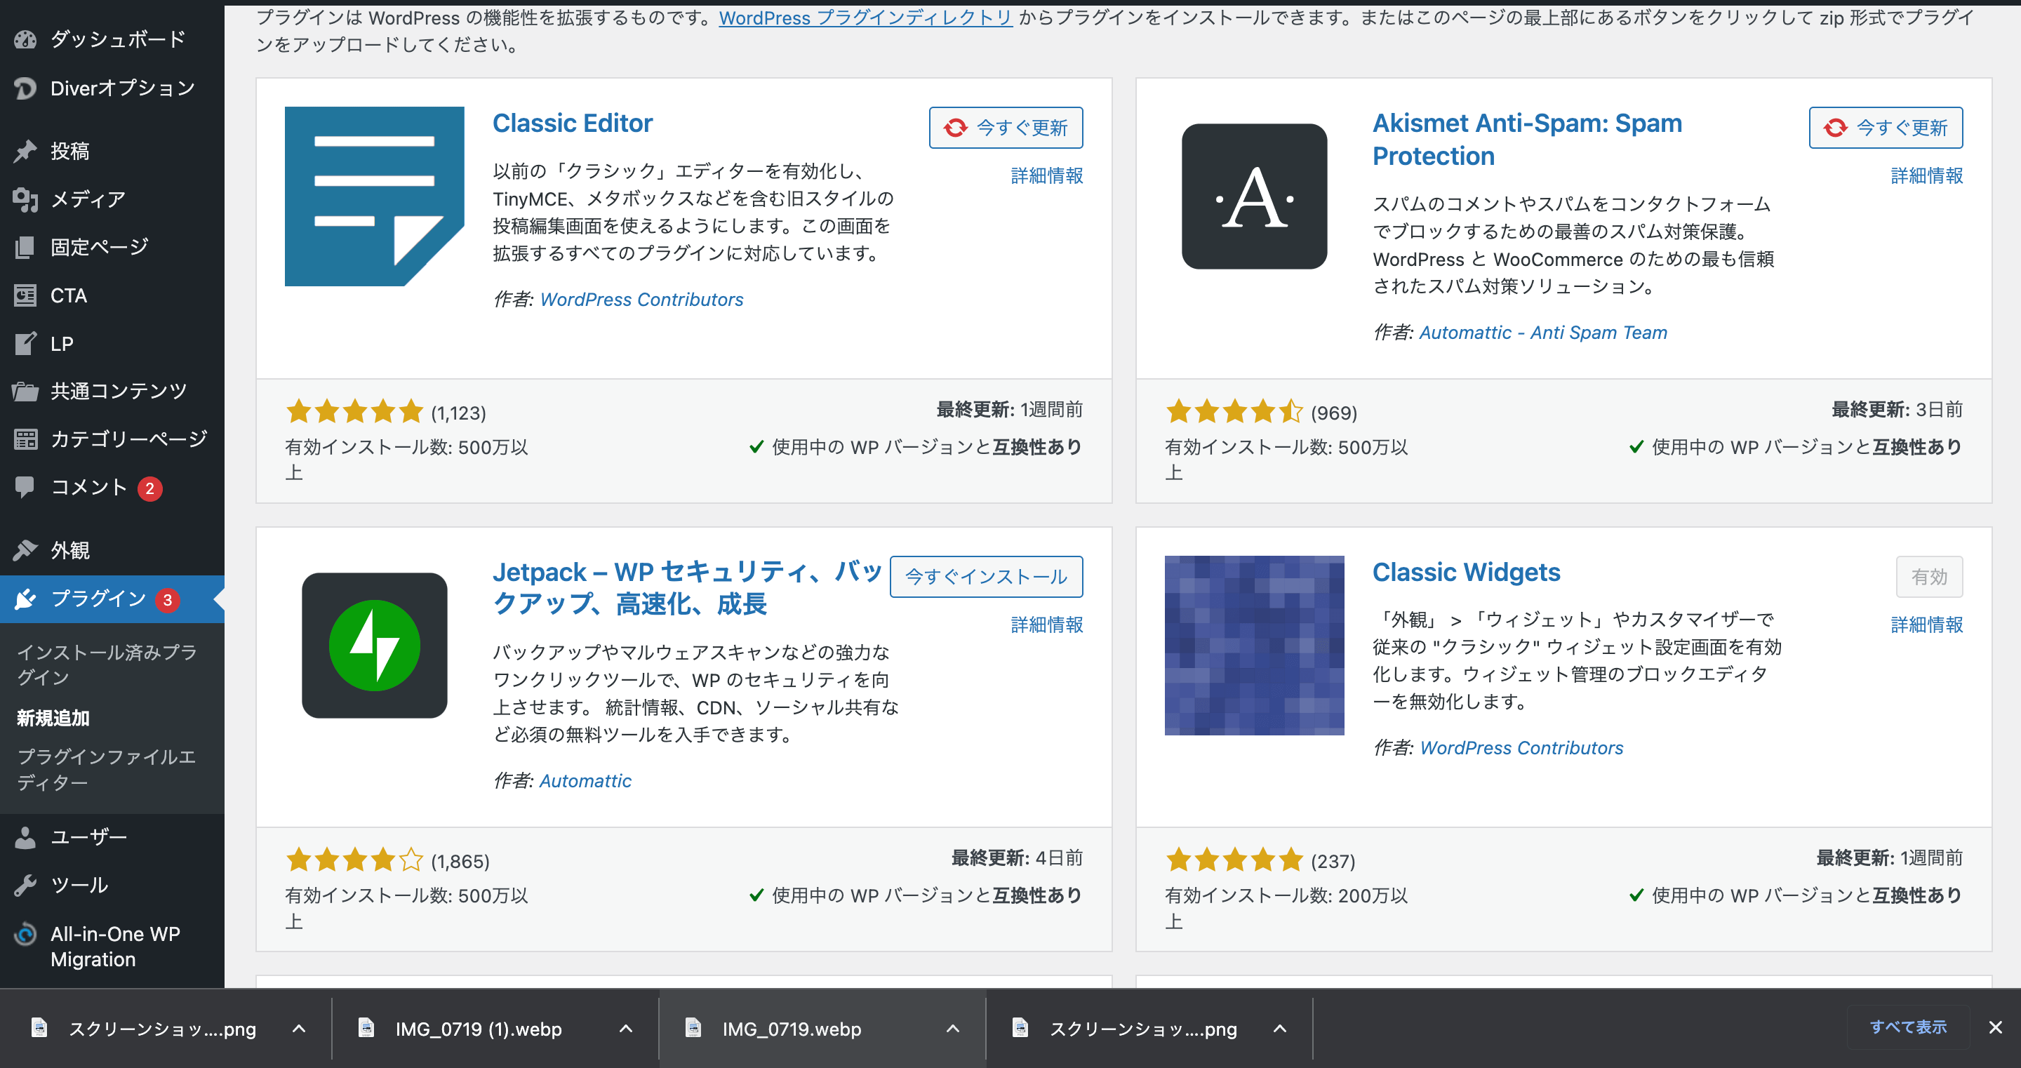2021x1068 pixels.
Task: Open the ツール menu
Action: tap(112, 885)
